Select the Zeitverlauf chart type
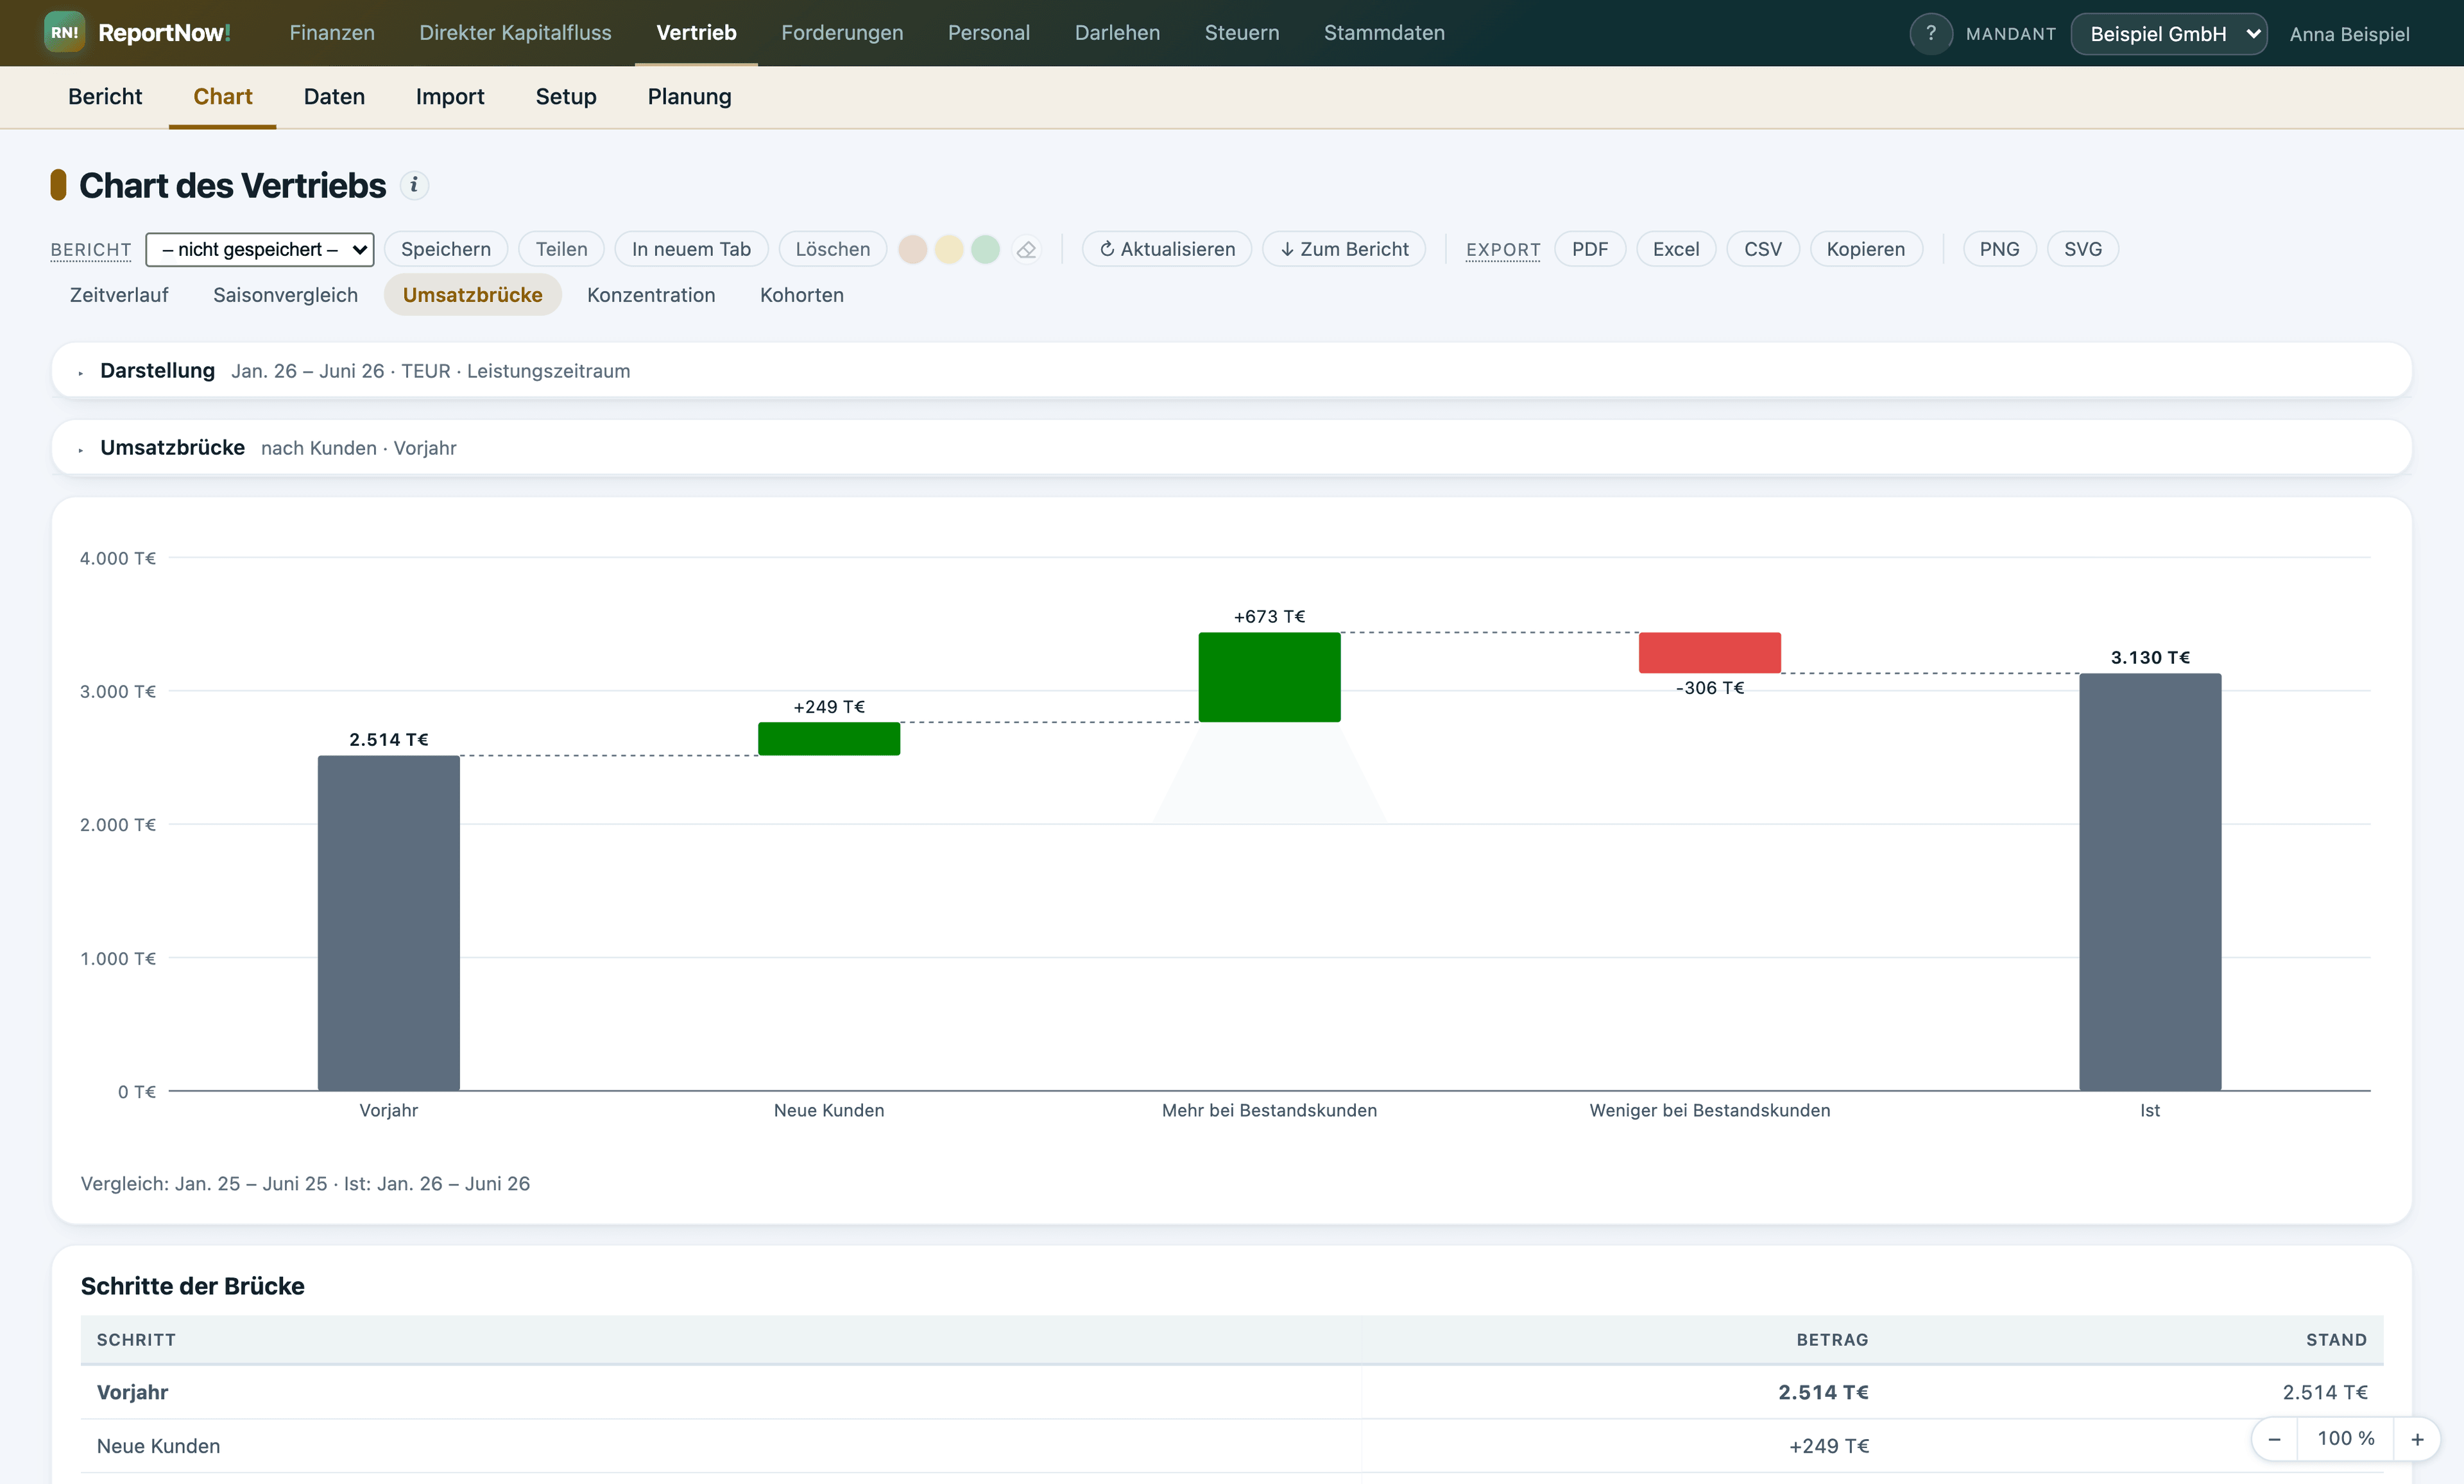Viewport: 2464px width, 1484px height. (x=119, y=295)
